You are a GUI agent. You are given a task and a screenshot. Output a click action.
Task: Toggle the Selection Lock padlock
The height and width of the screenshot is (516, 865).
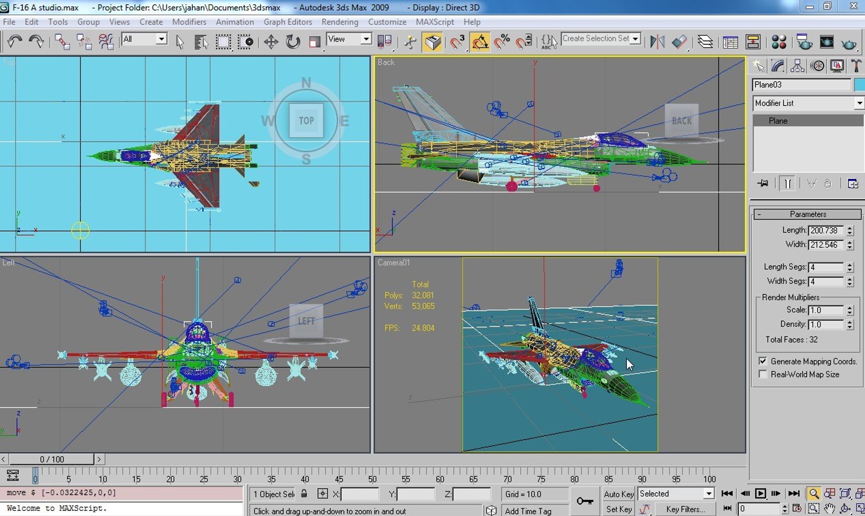[304, 494]
